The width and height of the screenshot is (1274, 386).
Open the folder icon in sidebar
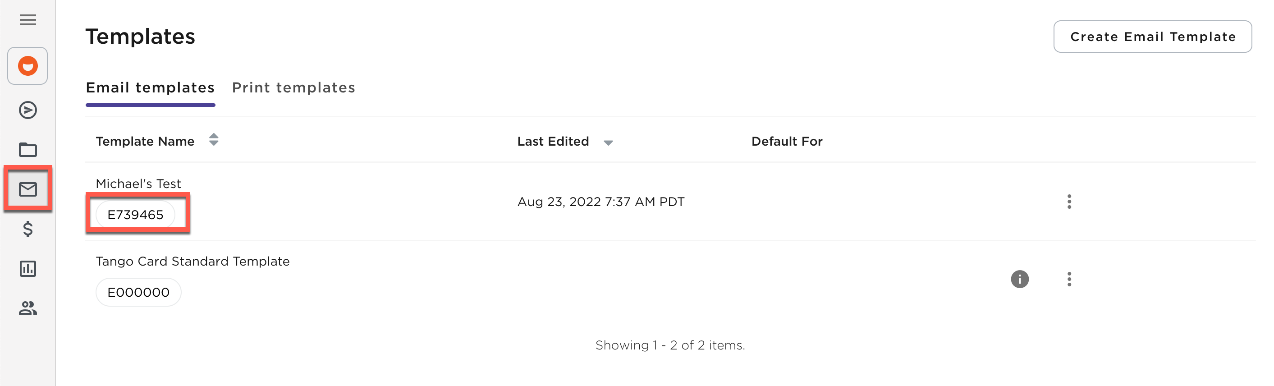pyautogui.click(x=27, y=149)
